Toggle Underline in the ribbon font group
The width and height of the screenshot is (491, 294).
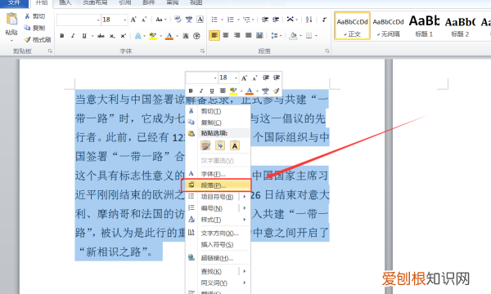(84, 36)
